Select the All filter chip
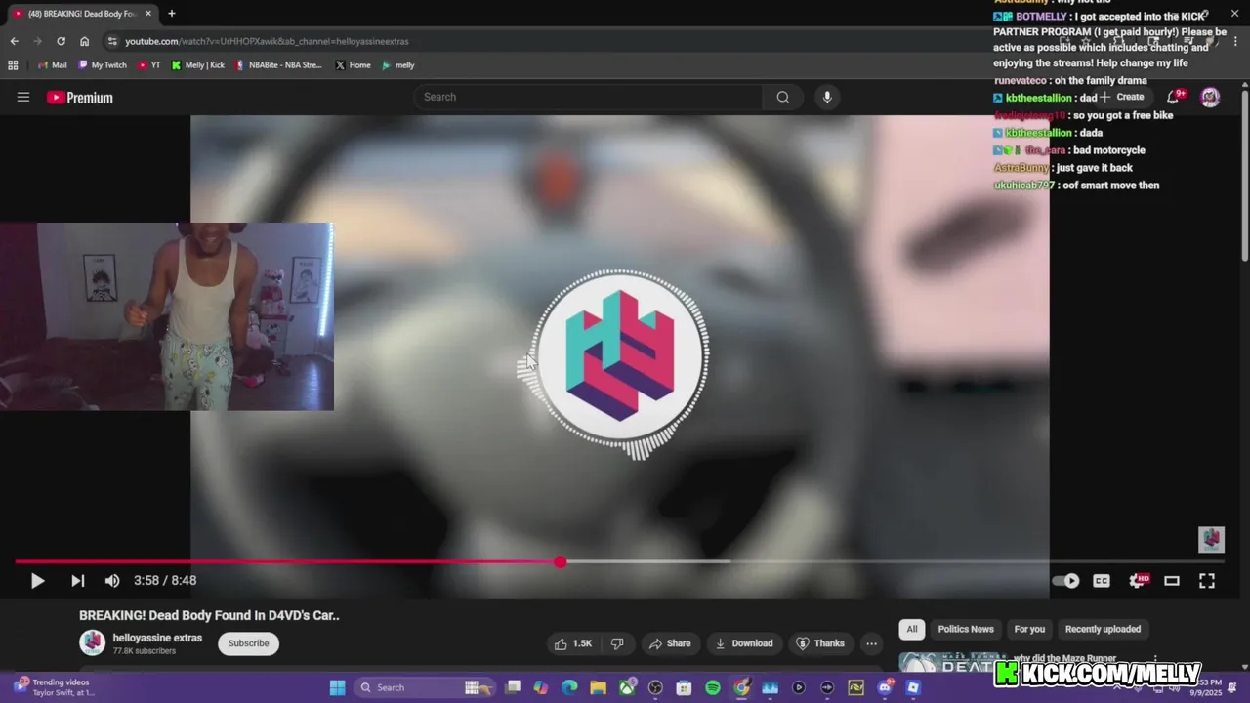Screen dimensions: 1250x703 (x=912, y=629)
